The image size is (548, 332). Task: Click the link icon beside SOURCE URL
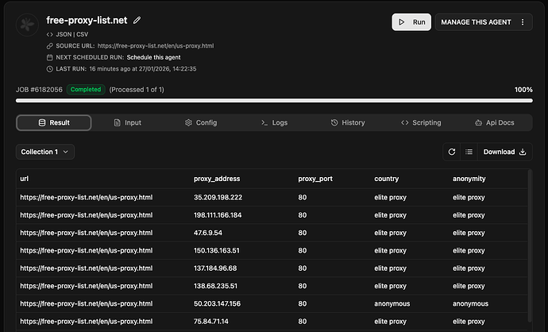pyautogui.click(x=49, y=46)
